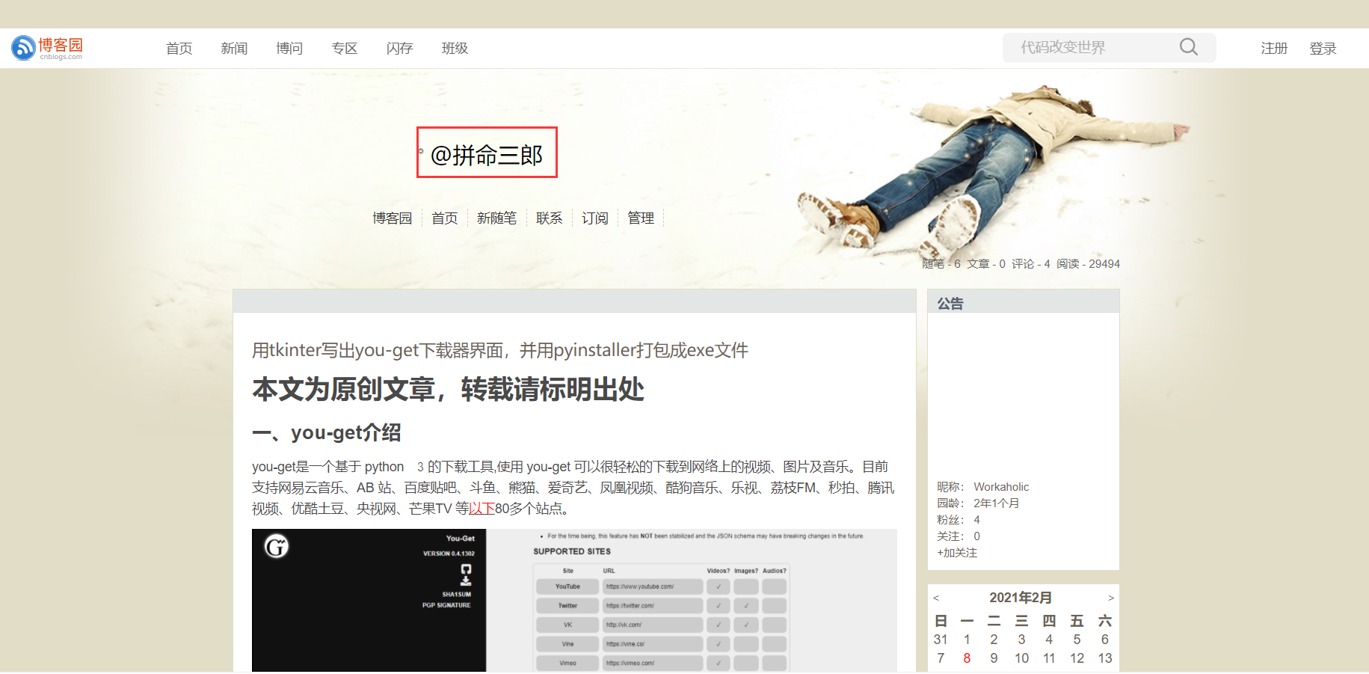This screenshot has height=674, width=1369.
Task: Click 订阅 to subscribe to the blog
Action: [594, 218]
